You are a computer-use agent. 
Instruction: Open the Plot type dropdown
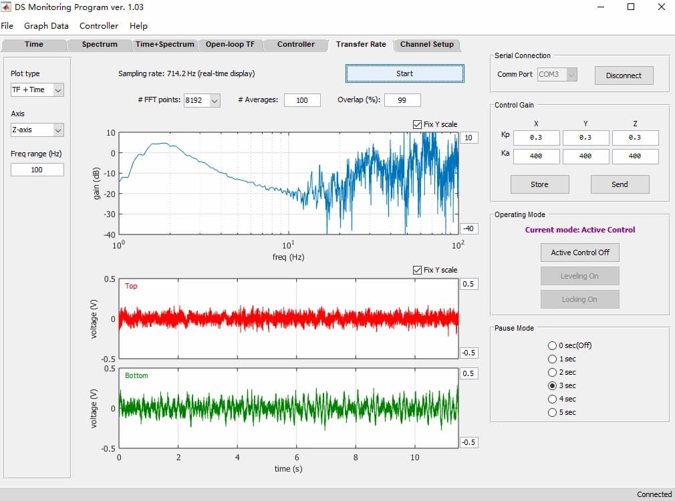point(37,90)
